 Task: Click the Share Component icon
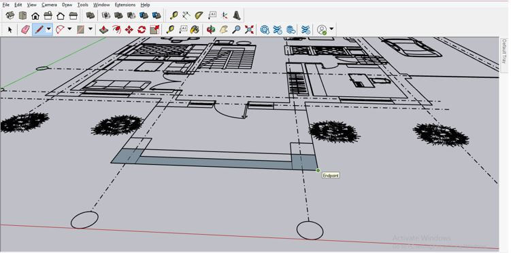click(291, 30)
